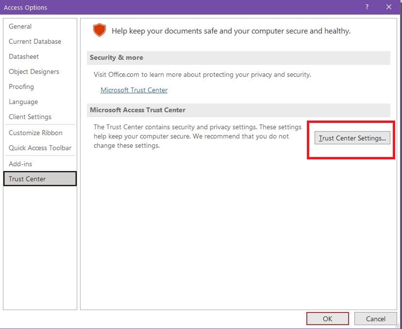Image resolution: width=402 pixels, height=329 pixels.
Task: Click the Trust Center description paragraph
Action: pos(197,136)
